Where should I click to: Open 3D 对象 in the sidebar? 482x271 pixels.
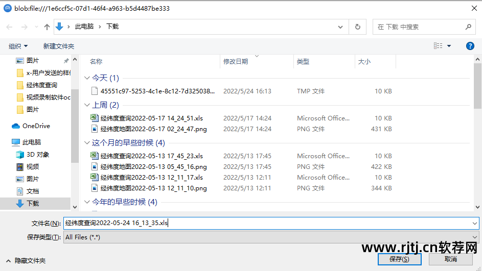[37, 154]
